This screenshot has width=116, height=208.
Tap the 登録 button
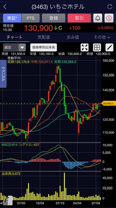pyautogui.click(x=53, y=18)
